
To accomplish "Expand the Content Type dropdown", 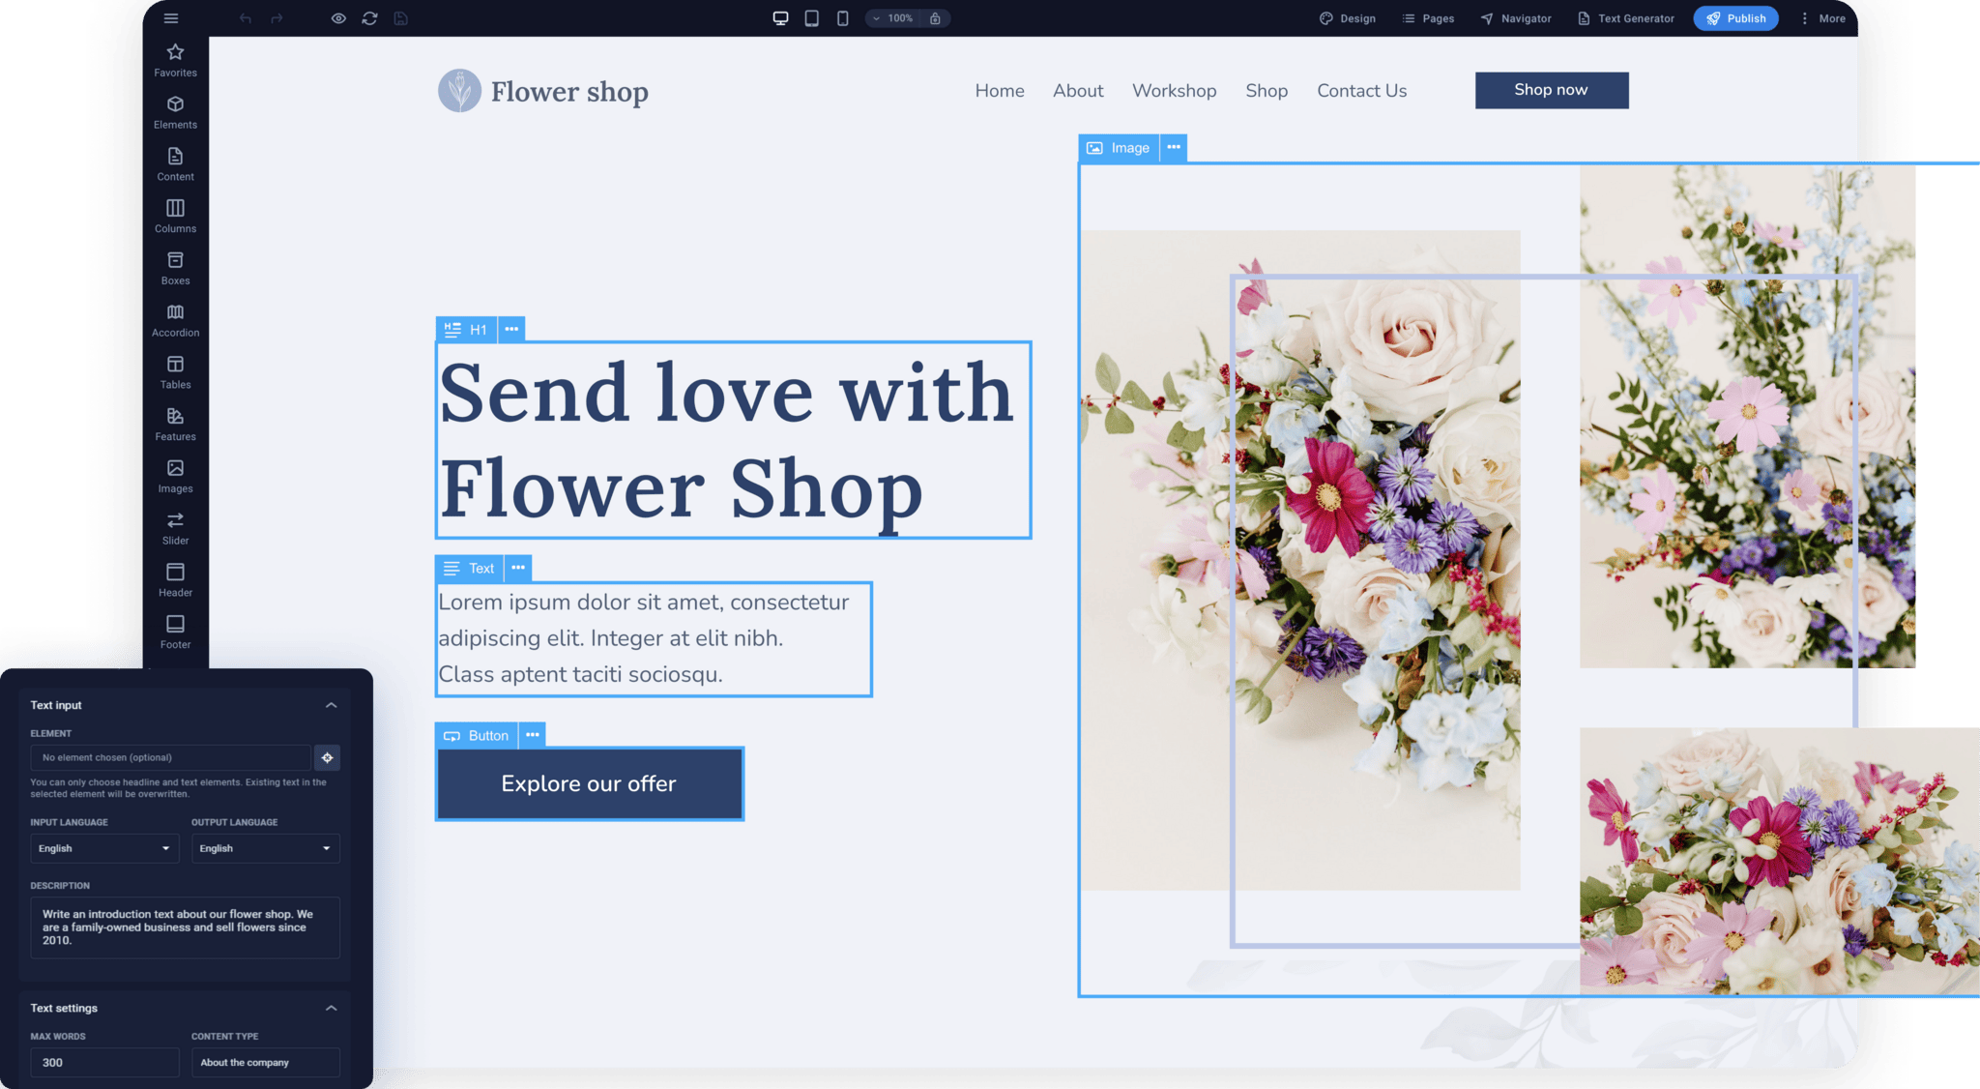I will [x=263, y=1061].
